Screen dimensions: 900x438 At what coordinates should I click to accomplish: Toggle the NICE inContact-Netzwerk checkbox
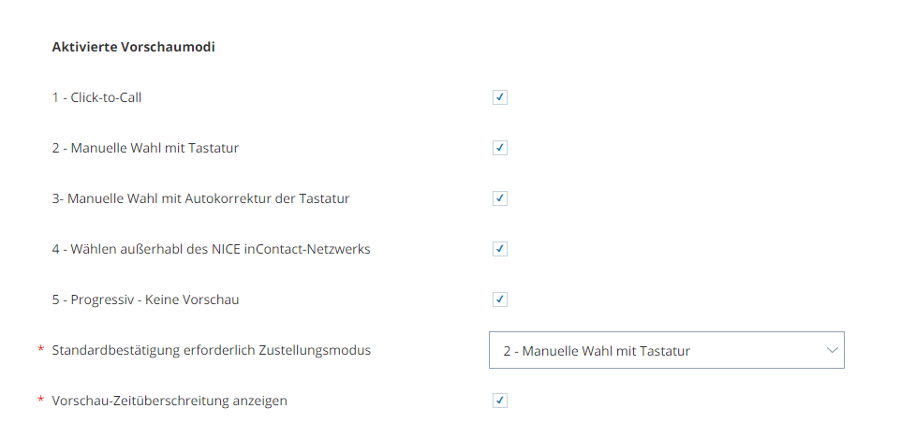pyautogui.click(x=500, y=249)
